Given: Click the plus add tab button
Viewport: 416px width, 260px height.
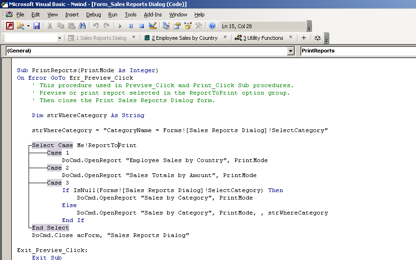Looking at the screenshot, I should [x=304, y=38].
